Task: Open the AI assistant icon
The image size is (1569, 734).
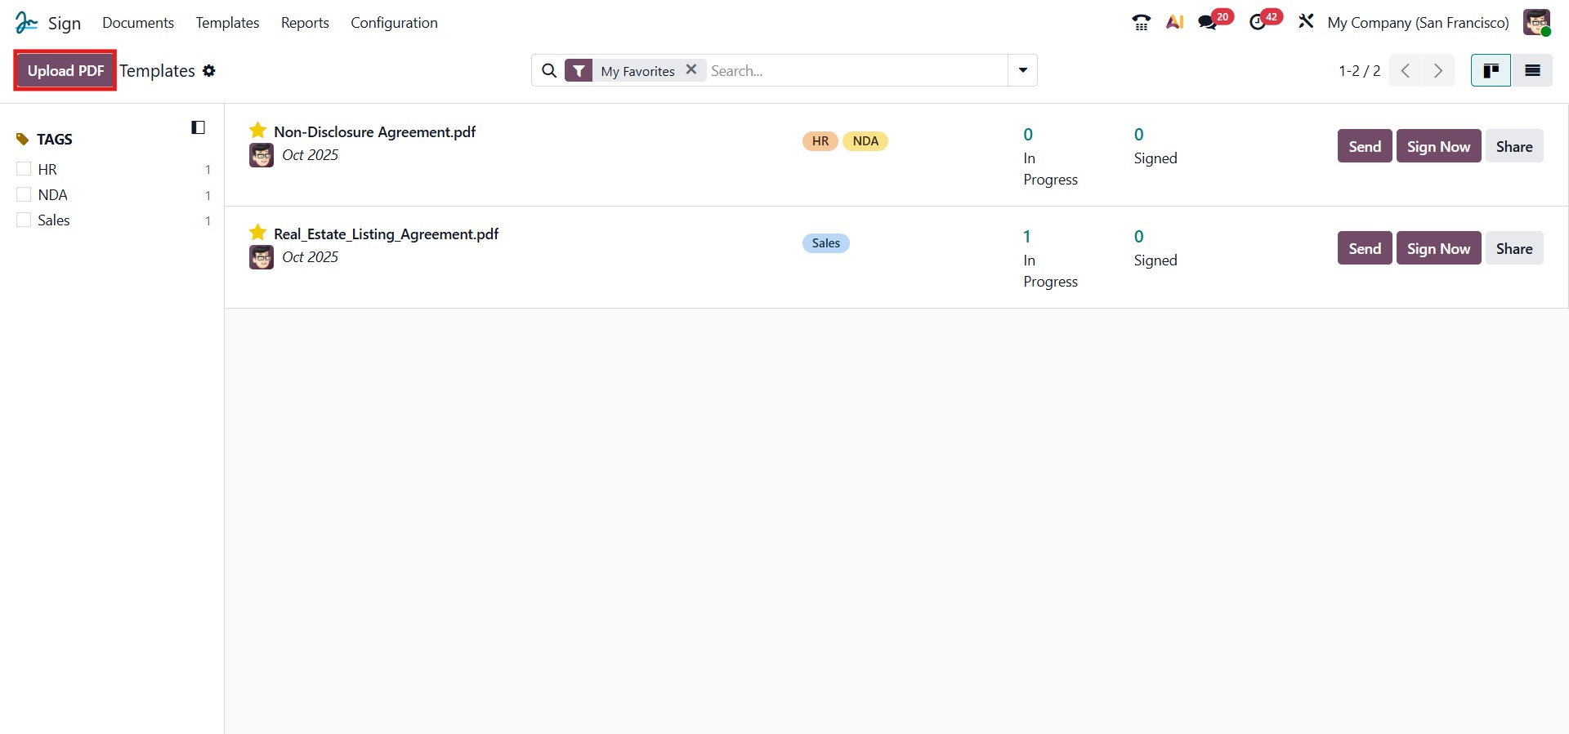Action: pos(1174,23)
